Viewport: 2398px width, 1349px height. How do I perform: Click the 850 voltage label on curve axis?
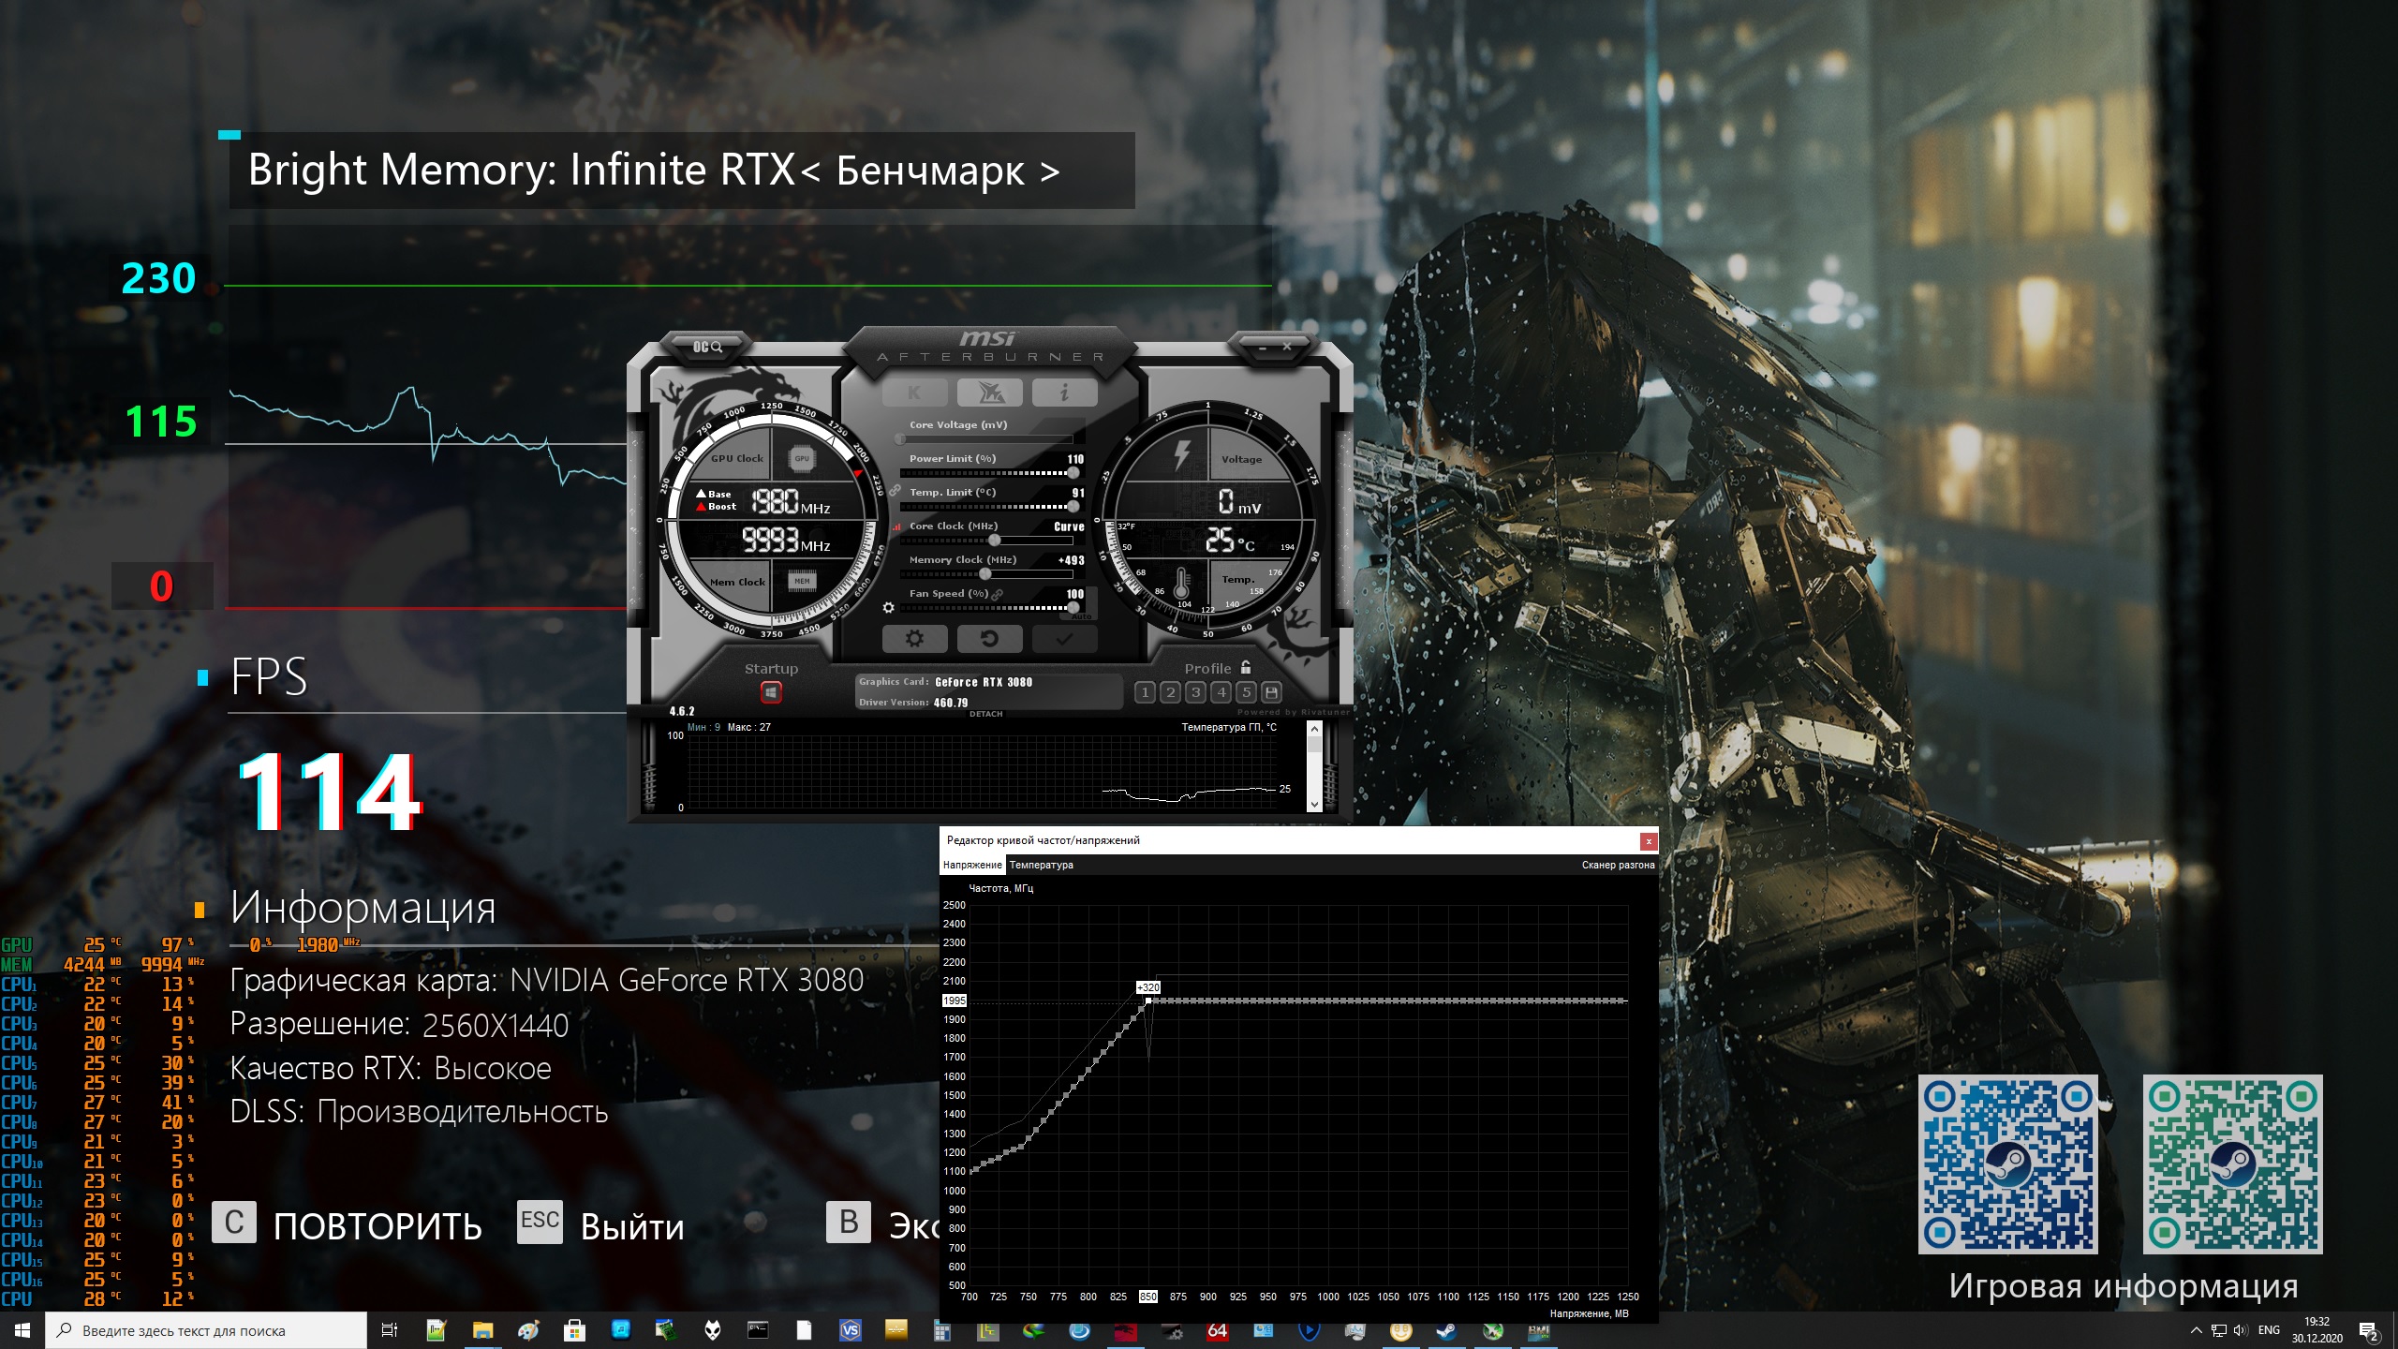click(x=1148, y=1297)
